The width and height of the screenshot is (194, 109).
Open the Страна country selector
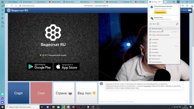[64, 93]
